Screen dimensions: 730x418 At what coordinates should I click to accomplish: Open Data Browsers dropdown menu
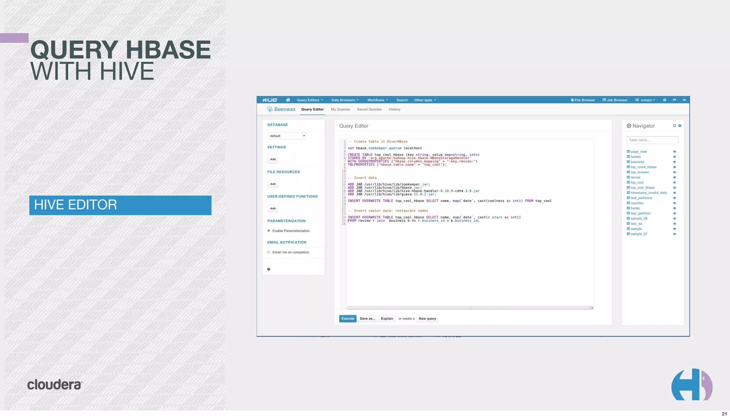345,100
